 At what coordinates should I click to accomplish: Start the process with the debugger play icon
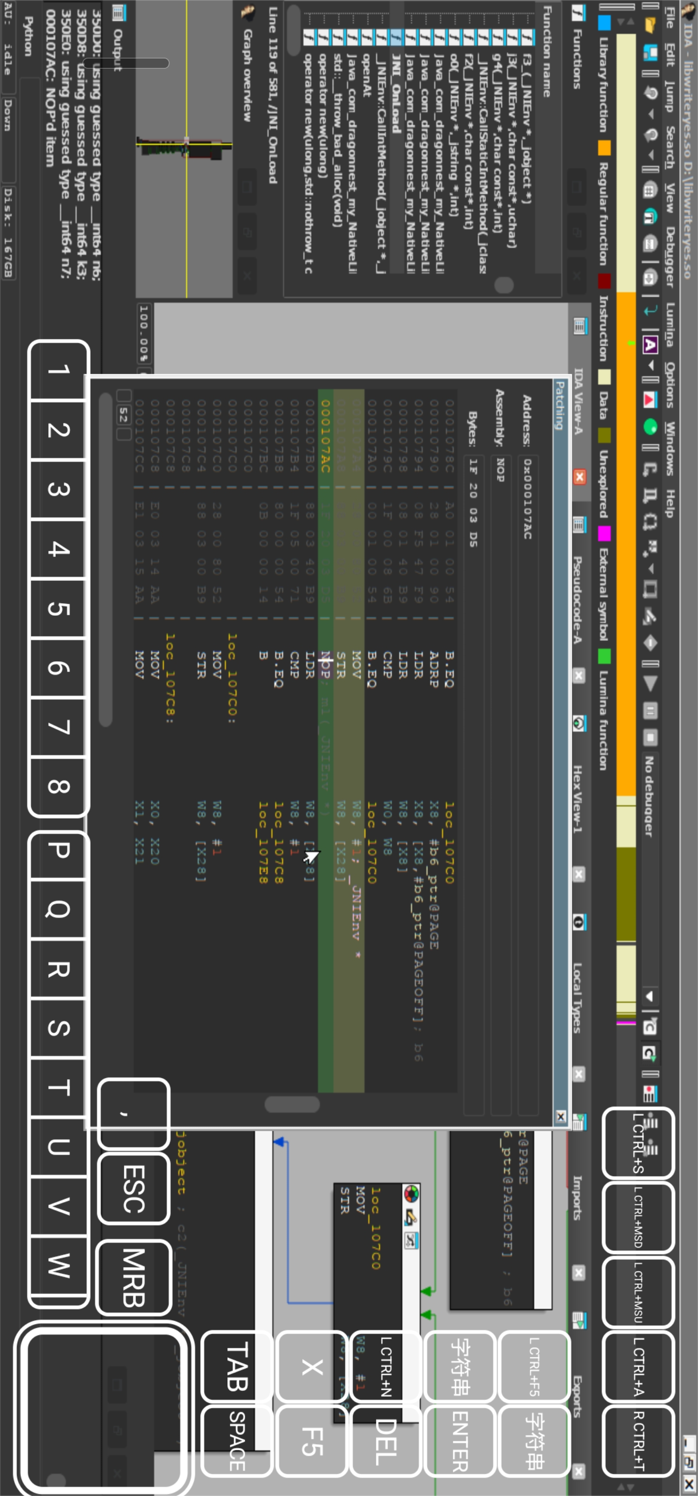650,684
